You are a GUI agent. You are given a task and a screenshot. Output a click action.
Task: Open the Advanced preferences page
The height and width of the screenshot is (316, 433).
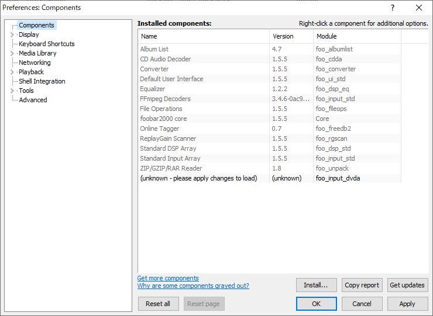[33, 100]
